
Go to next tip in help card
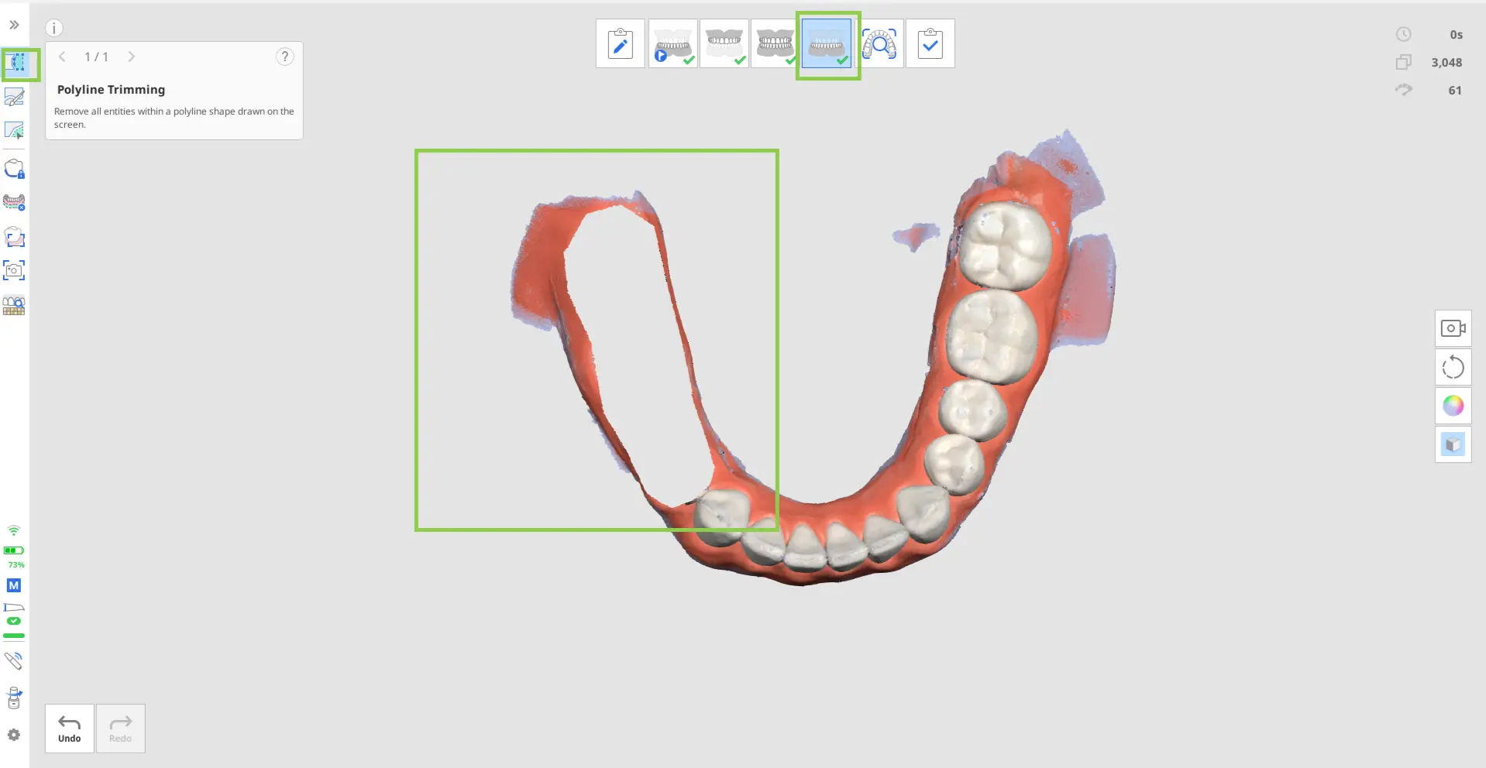(131, 57)
